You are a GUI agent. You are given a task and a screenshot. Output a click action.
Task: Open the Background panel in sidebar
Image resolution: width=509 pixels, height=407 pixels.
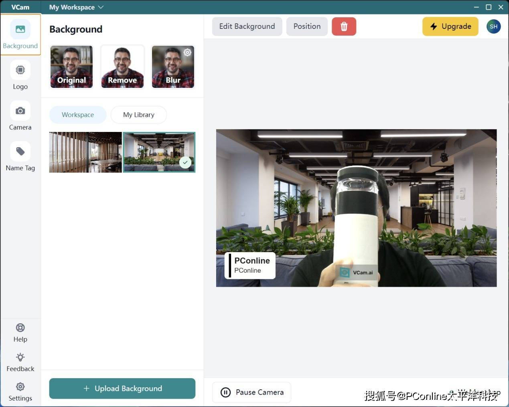pyautogui.click(x=20, y=35)
